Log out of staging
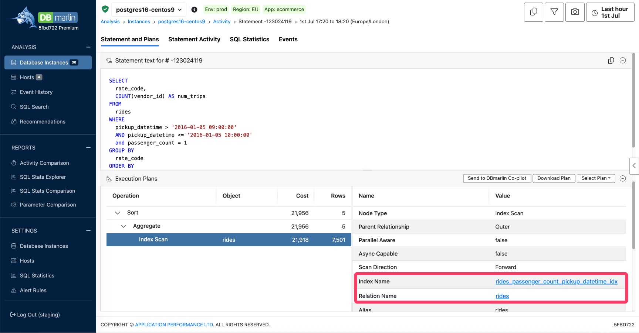This screenshot has height=333, width=639. [x=35, y=315]
